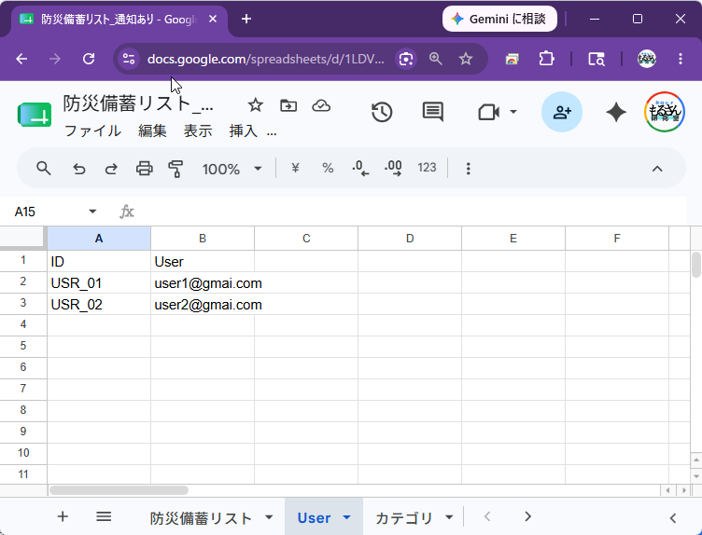The image size is (702, 535).
Task: Decrease decimal places
Action: pos(360,169)
